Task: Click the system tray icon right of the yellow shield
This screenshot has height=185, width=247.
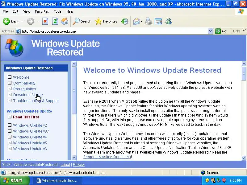Action: [x=213, y=180]
